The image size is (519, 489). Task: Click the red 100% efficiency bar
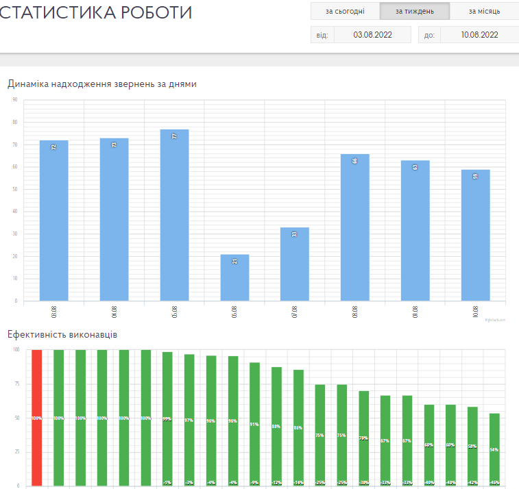[x=37, y=418]
